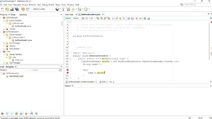Screen dimensions: 212x119
Task: Open the File menu
Action: click(x=1, y=5)
